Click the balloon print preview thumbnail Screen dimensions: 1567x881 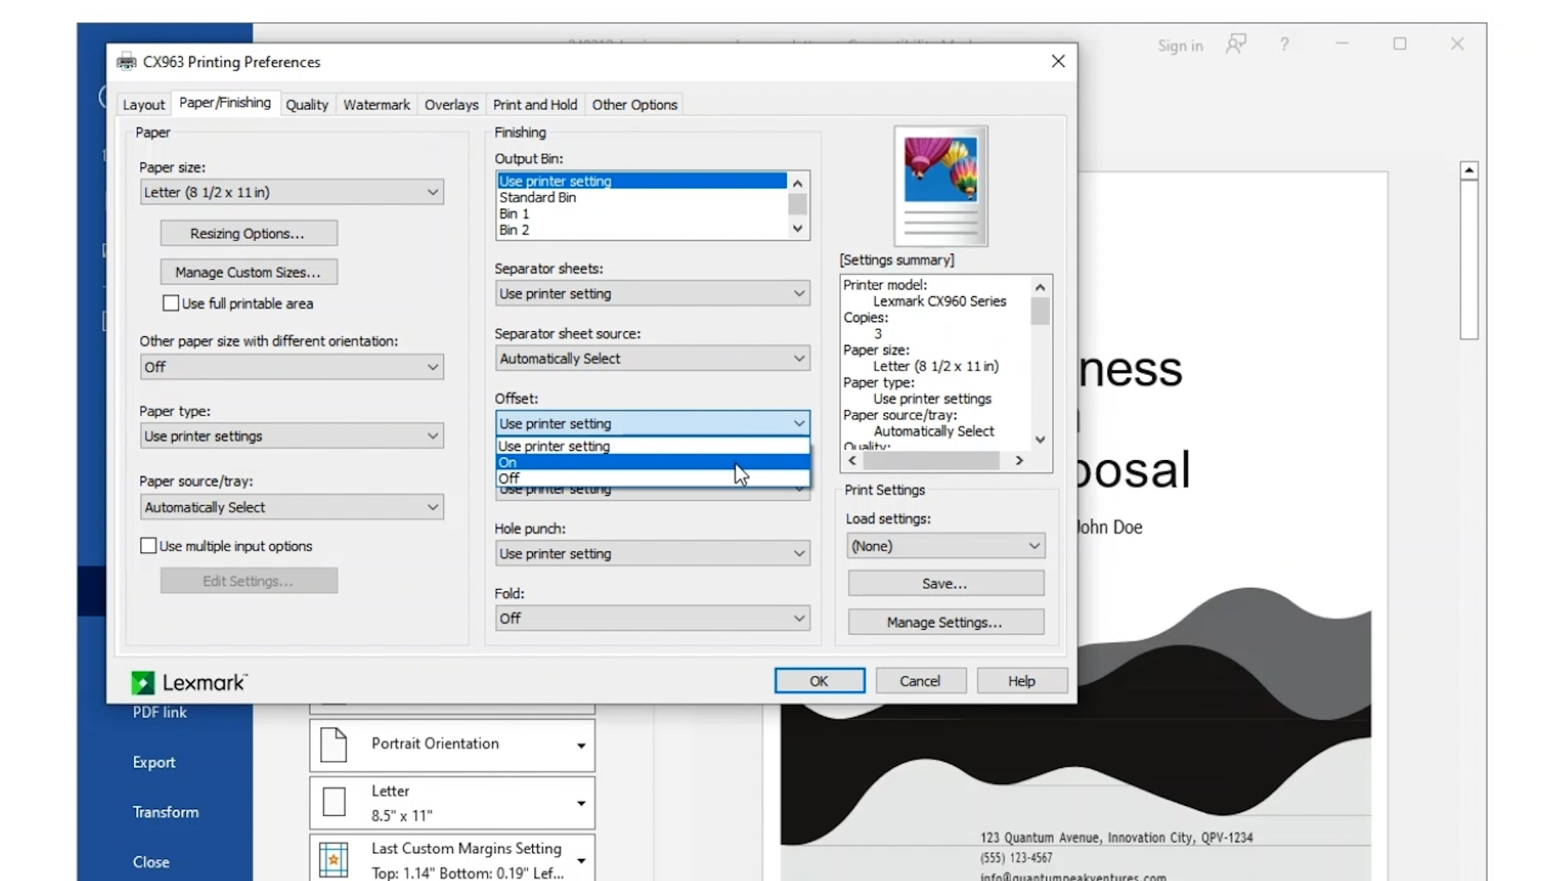click(x=940, y=186)
